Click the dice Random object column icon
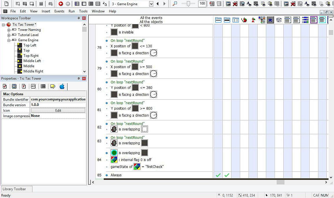 (x=279, y=20)
